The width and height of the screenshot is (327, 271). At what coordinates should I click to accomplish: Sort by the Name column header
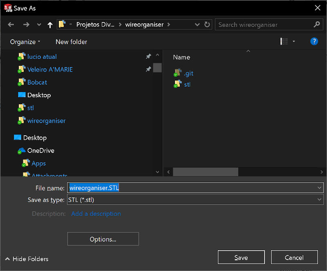(181, 57)
